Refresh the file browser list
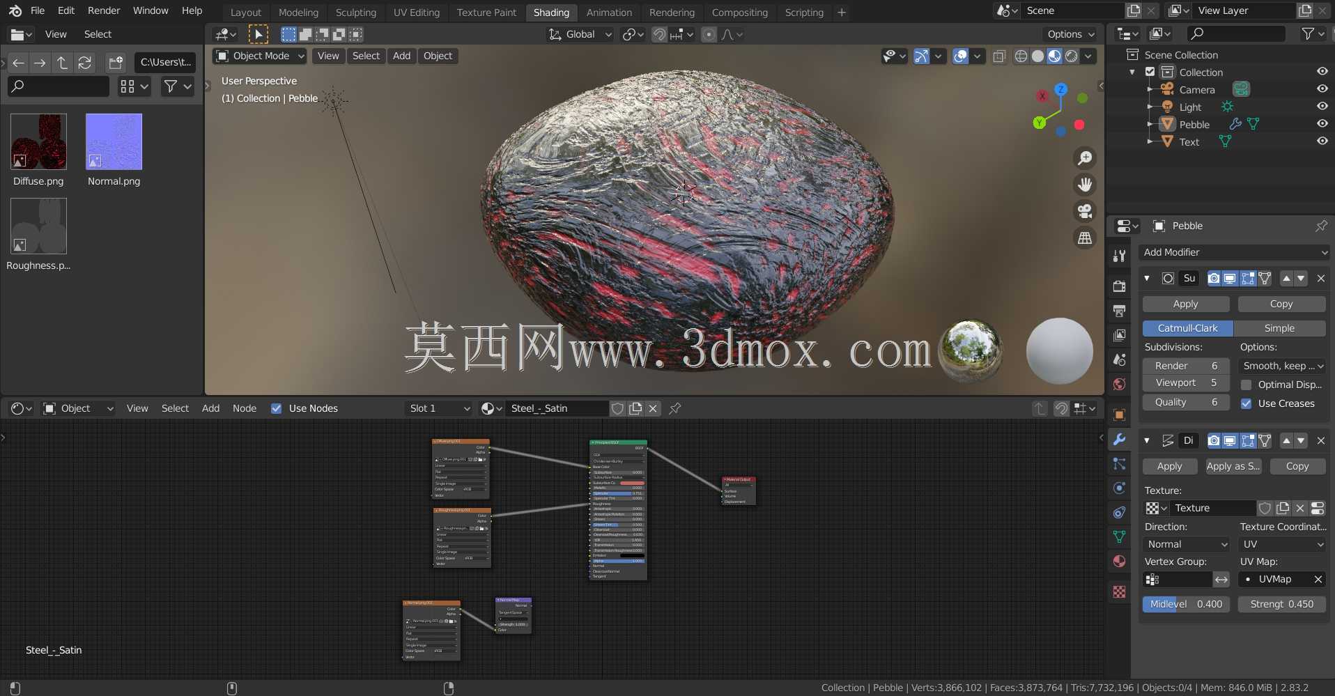 85,63
